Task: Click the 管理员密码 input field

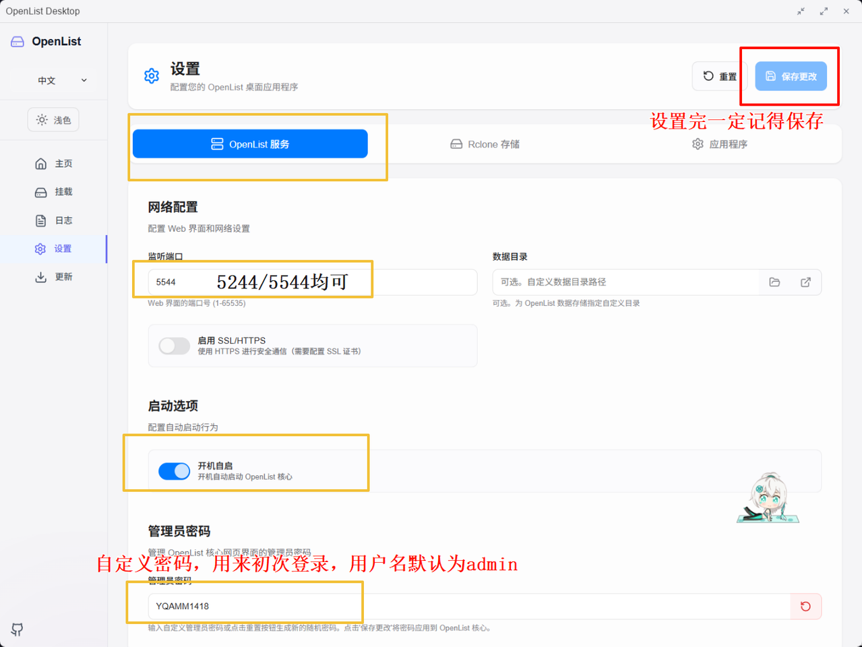Action: click(x=469, y=606)
